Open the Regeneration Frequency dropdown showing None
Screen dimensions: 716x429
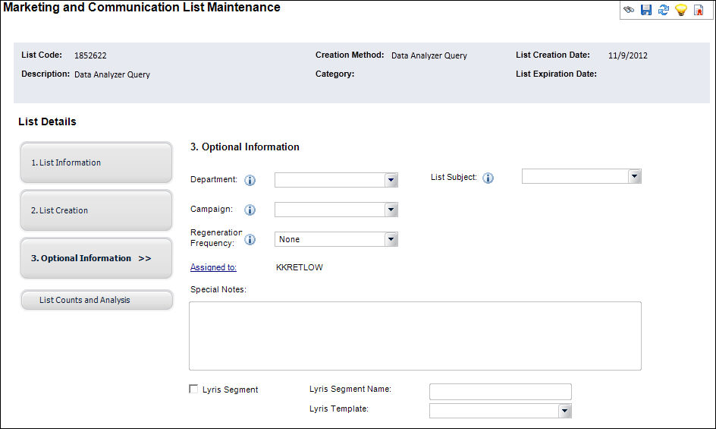pos(391,239)
